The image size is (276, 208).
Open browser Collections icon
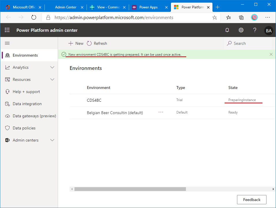tap(241, 17)
